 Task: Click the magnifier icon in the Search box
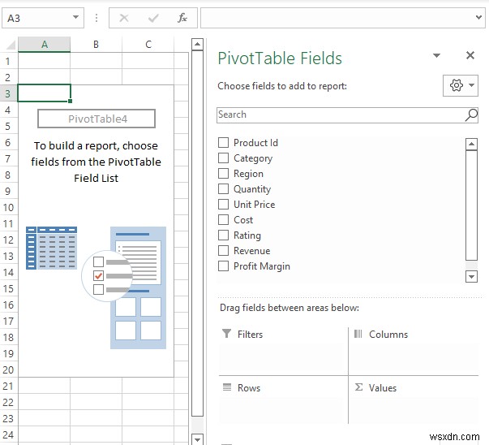471,115
